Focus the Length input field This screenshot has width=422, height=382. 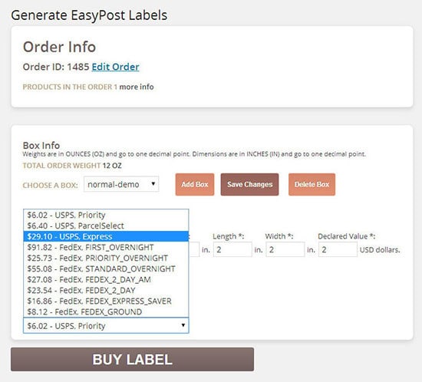tap(232, 249)
